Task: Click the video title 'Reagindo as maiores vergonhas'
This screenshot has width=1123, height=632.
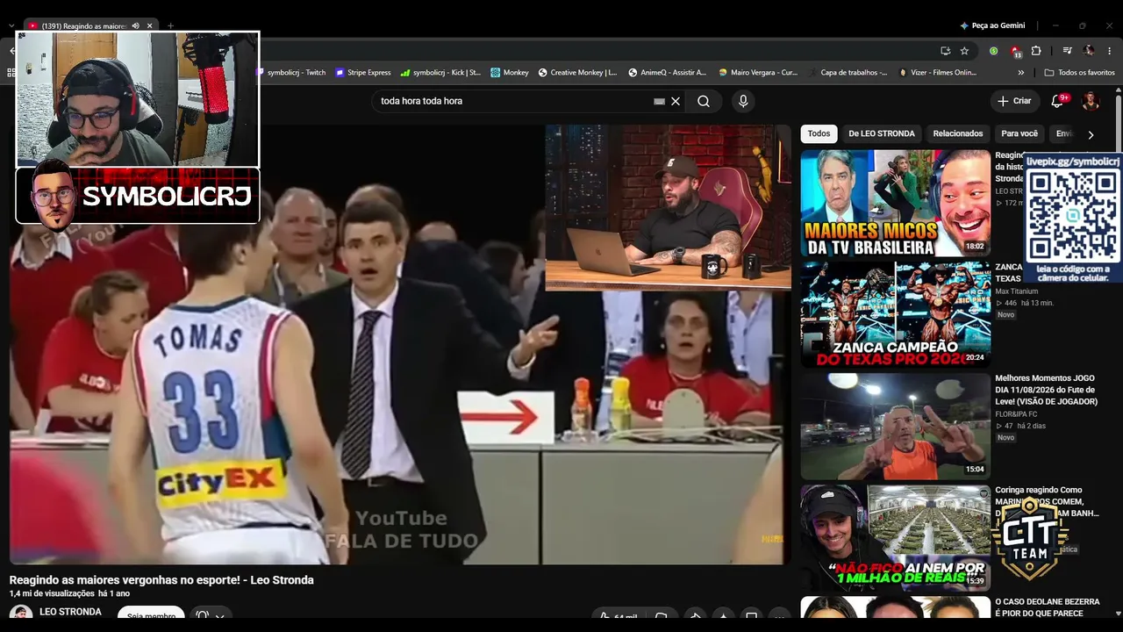Action: [161, 580]
